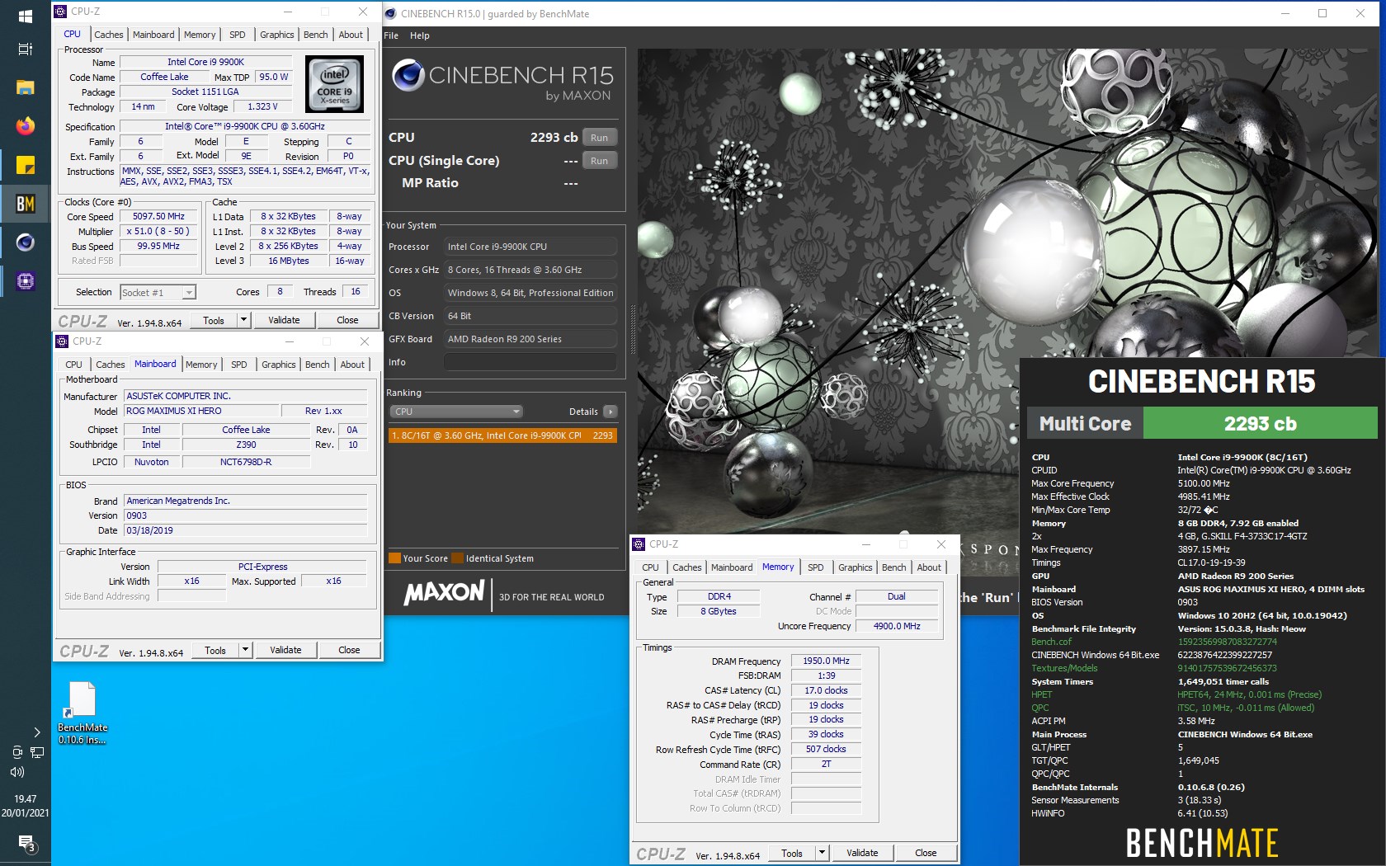
Task: Select the BenchMate installer desktop shortcut
Action: click(x=82, y=713)
